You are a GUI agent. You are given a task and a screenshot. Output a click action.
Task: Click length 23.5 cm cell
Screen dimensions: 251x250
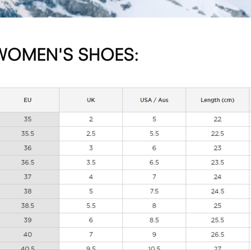(218, 162)
